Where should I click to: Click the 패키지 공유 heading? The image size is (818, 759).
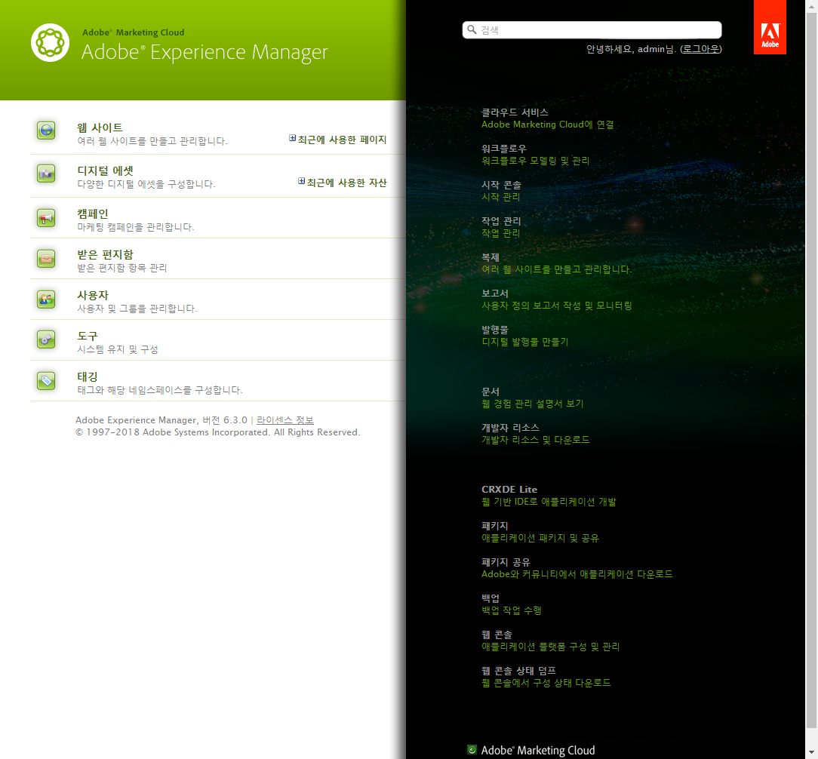(506, 562)
